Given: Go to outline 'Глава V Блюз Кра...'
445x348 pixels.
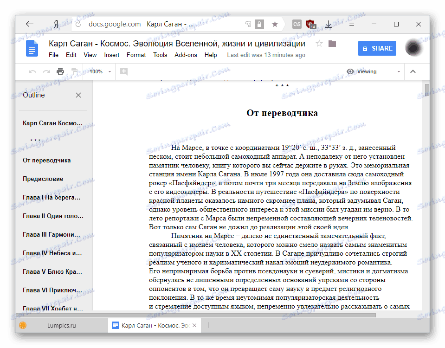Looking at the screenshot, I should point(52,271).
